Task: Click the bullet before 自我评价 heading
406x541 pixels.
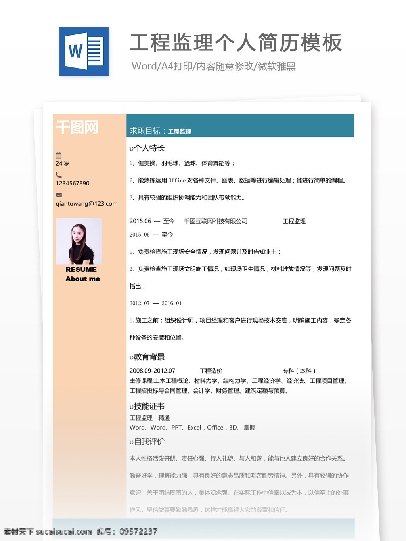Action: pyautogui.click(x=131, y=442)
